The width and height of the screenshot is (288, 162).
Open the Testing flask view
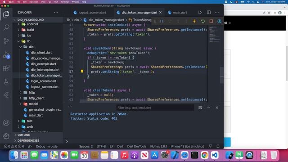click(x=6, y=81)
